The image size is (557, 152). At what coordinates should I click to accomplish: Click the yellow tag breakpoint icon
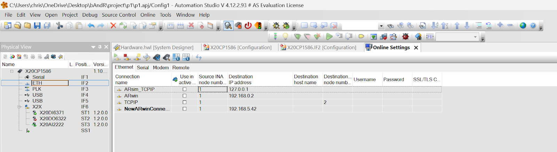tap(361, 36)
